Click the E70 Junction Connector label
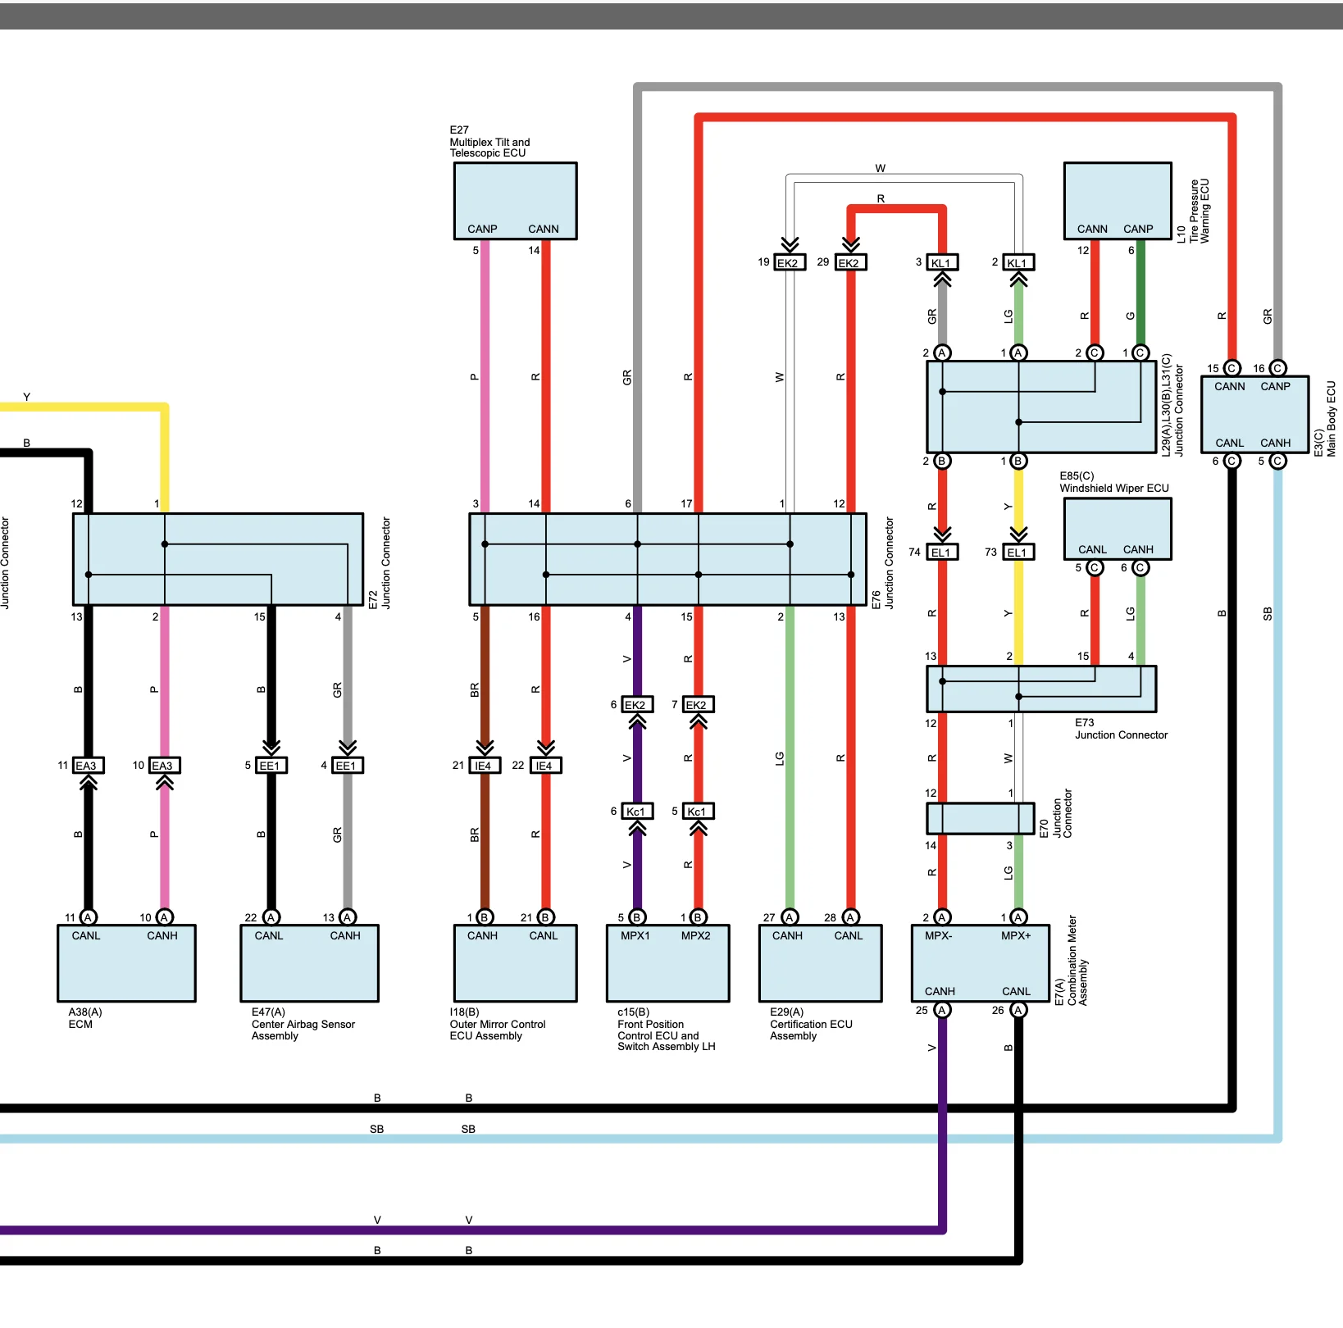The height and width of the screenshot is (1328, 1343). tap(1056, 813)
